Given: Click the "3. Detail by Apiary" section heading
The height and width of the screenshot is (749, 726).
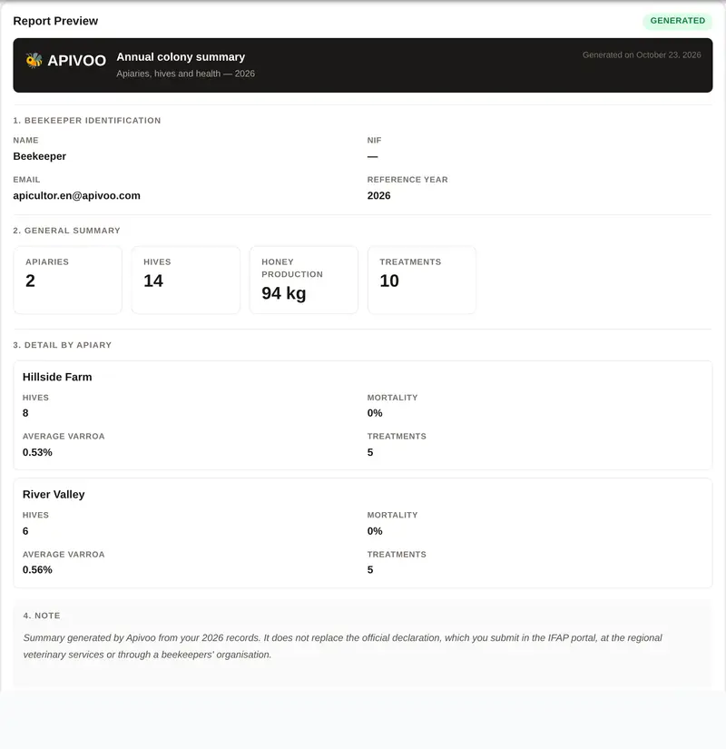Looking at the screenshot, I should pyautogui.click(x=62, y=345).
